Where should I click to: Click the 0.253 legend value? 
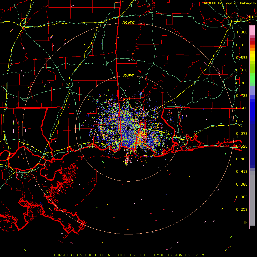coord(242,210)
